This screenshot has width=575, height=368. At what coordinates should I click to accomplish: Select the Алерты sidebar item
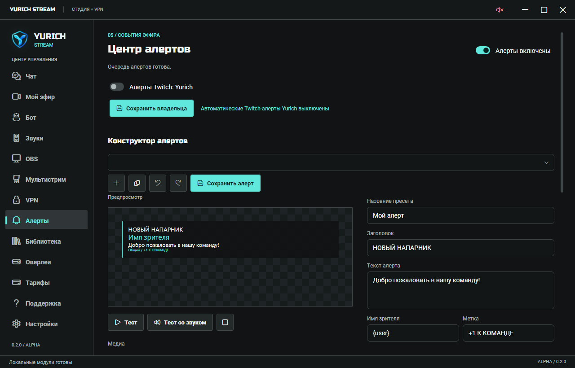pos(46,220)
